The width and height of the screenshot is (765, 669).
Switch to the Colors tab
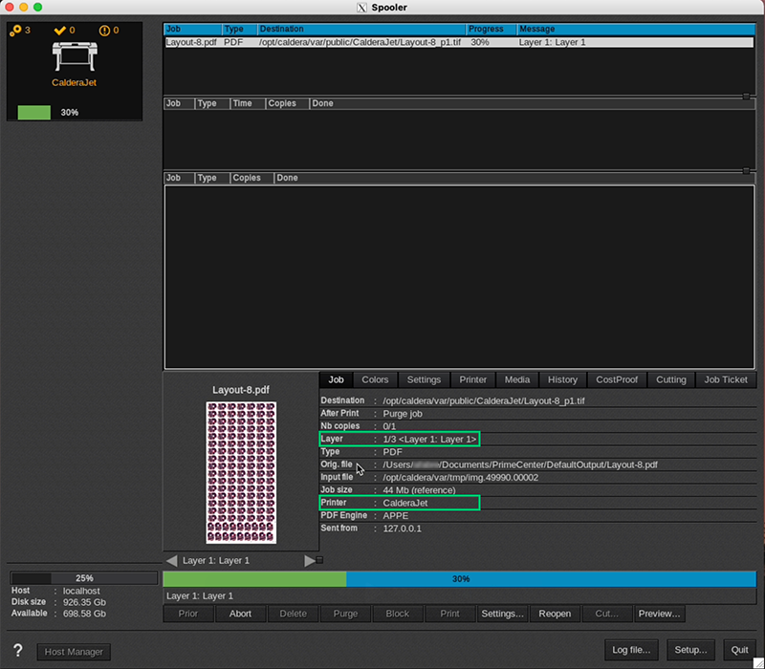tap(375, 379)
